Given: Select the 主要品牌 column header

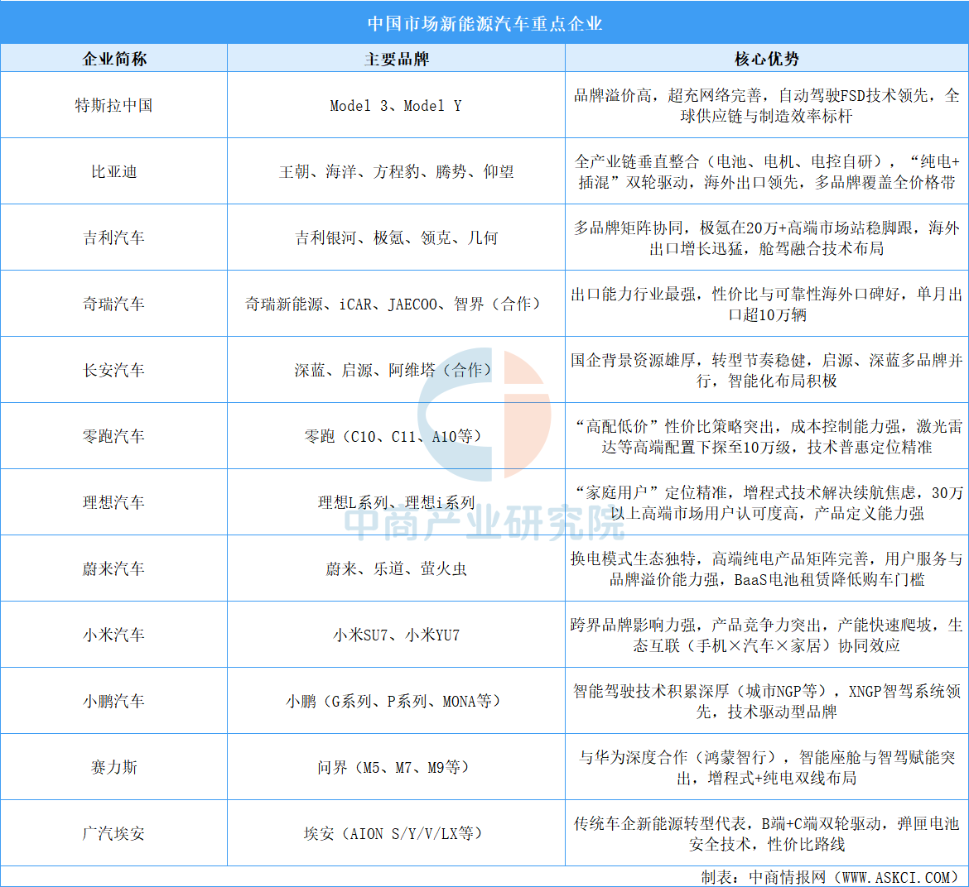Looking at the screenshot, I should [396, 59].
